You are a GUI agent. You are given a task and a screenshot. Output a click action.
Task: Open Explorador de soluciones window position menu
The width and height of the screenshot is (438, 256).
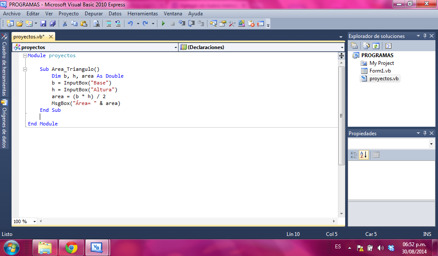(418, 36)
